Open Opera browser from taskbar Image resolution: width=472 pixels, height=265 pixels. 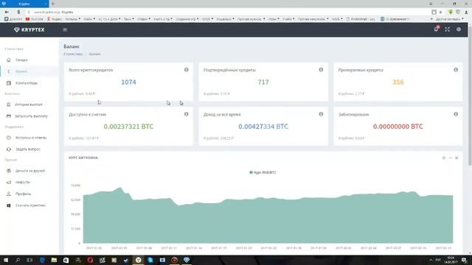(x=90, y=260)
